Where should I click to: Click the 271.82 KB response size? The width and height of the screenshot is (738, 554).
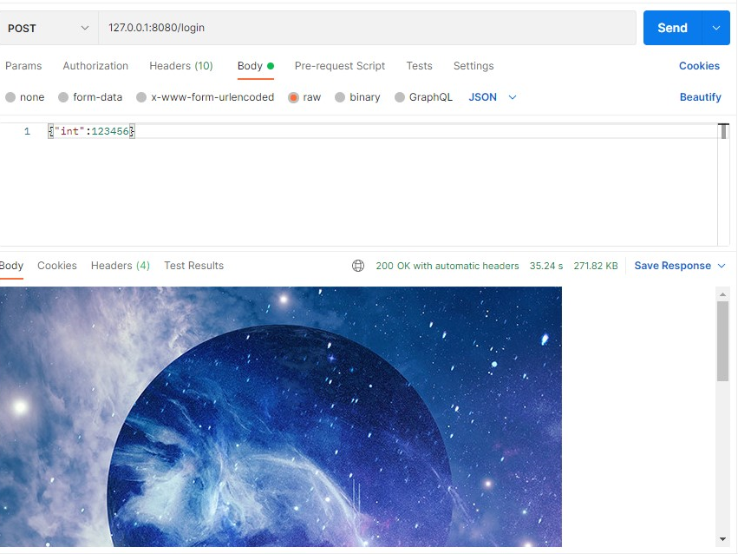(x=596, y=266)
